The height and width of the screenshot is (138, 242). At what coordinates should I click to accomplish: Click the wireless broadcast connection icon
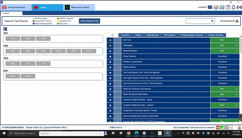click(239, 7)
